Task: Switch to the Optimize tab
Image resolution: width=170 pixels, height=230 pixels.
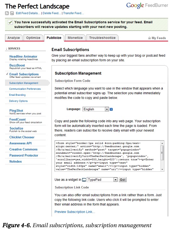Action: (x=33, y=38)
